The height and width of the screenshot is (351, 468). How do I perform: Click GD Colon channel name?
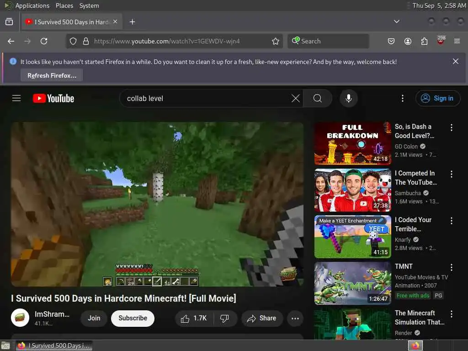[406, 147]
